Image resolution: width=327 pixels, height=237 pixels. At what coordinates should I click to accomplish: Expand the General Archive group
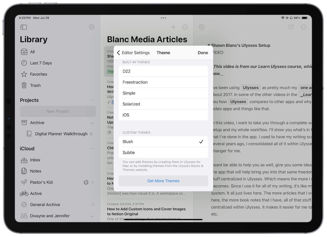pyautogui.click(x=93, y=205)
